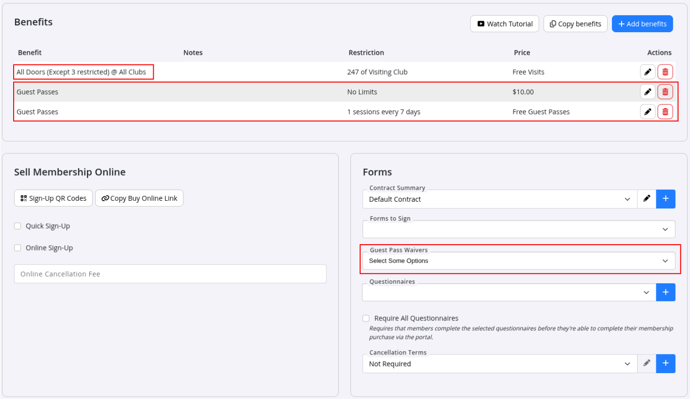
Task: Check Require All Questionnaires
Action: (x=366, y=318)
